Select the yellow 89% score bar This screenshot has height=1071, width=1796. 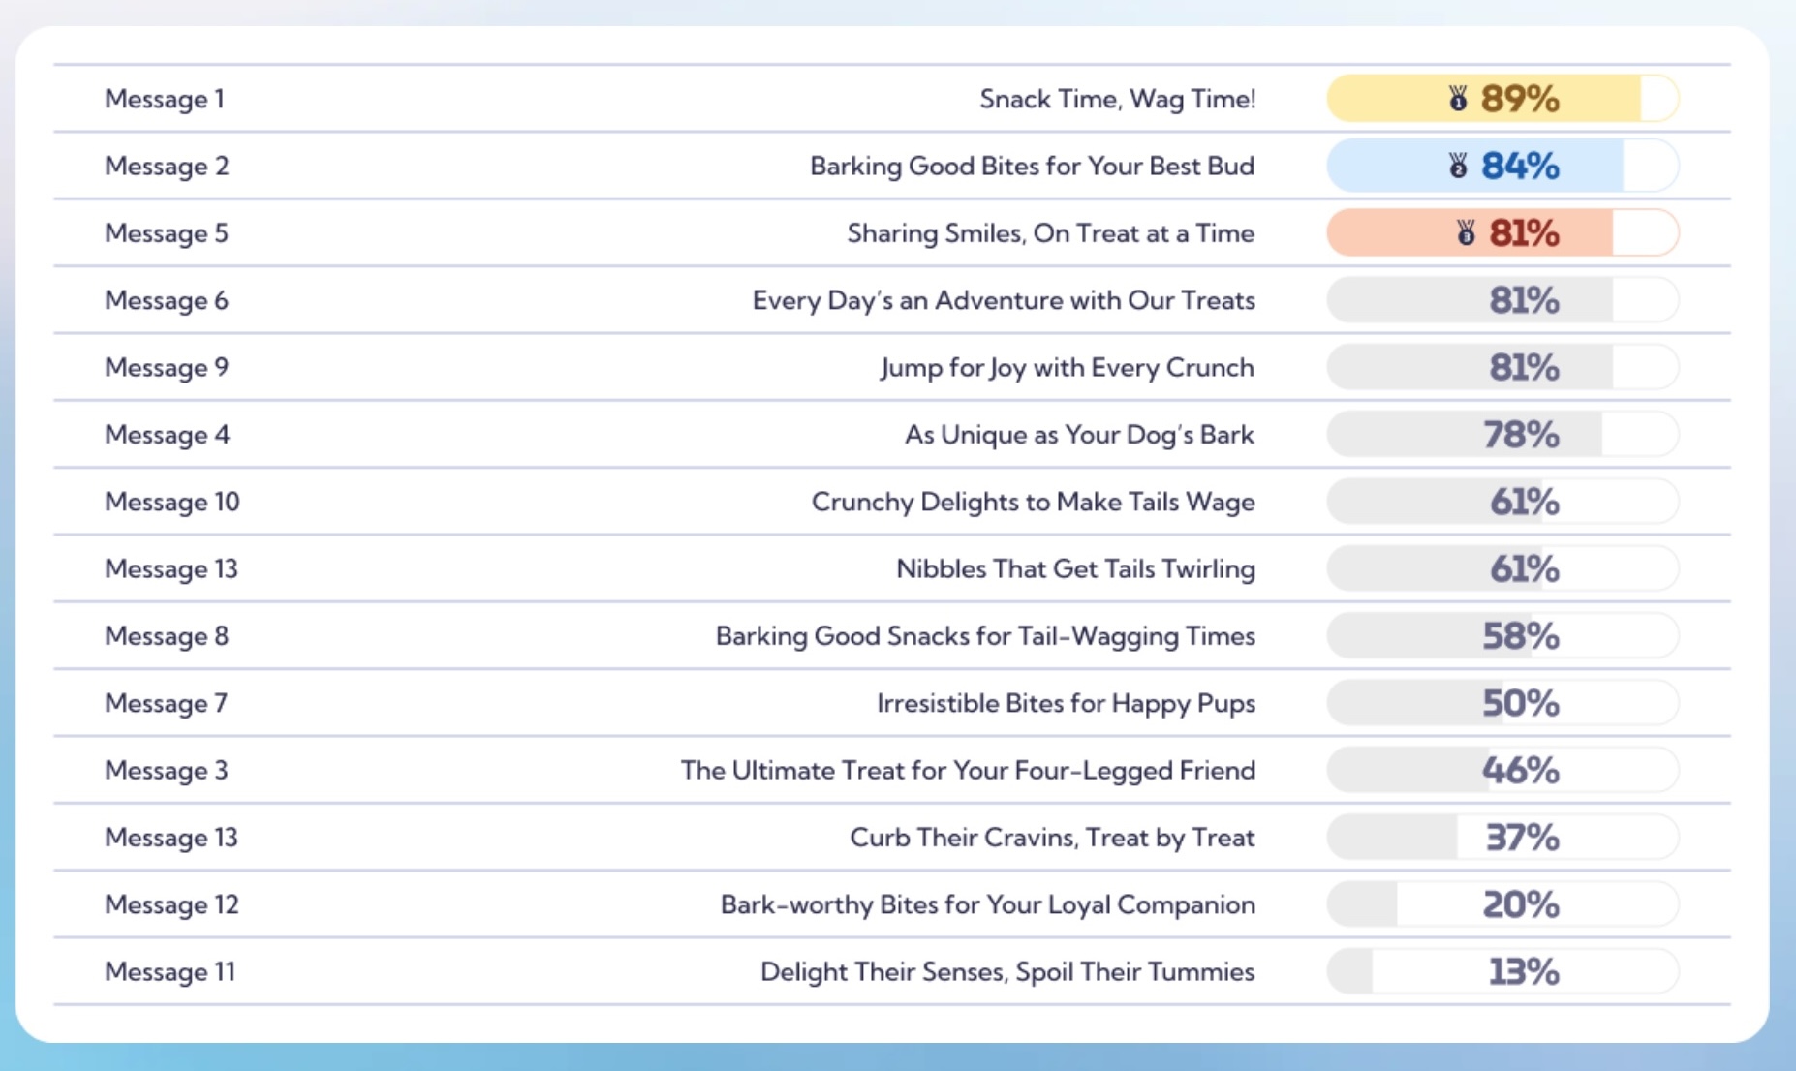1502,99
